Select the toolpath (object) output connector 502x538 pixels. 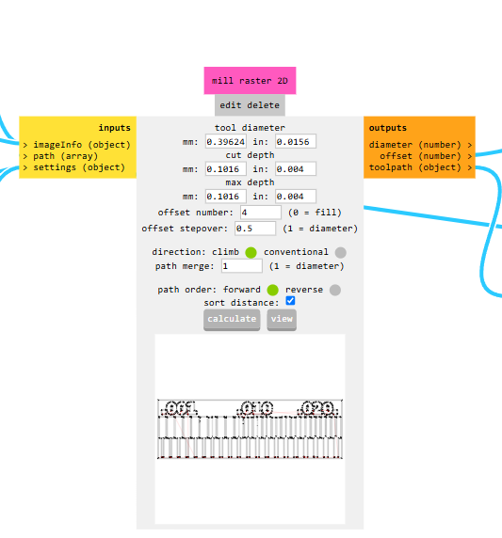[421, 167]
